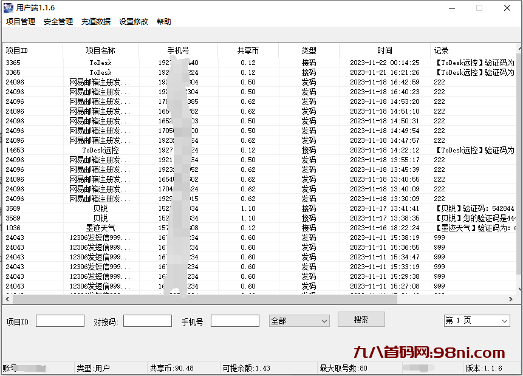Click the 时间 column header
The image size is (523, 376).
tap(385, 51)
